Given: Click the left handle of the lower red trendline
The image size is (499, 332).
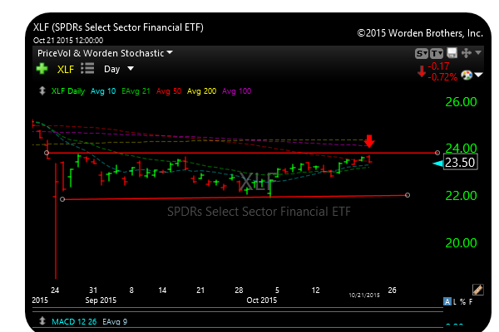Looking at the screenshot, I should coord(62,199).
